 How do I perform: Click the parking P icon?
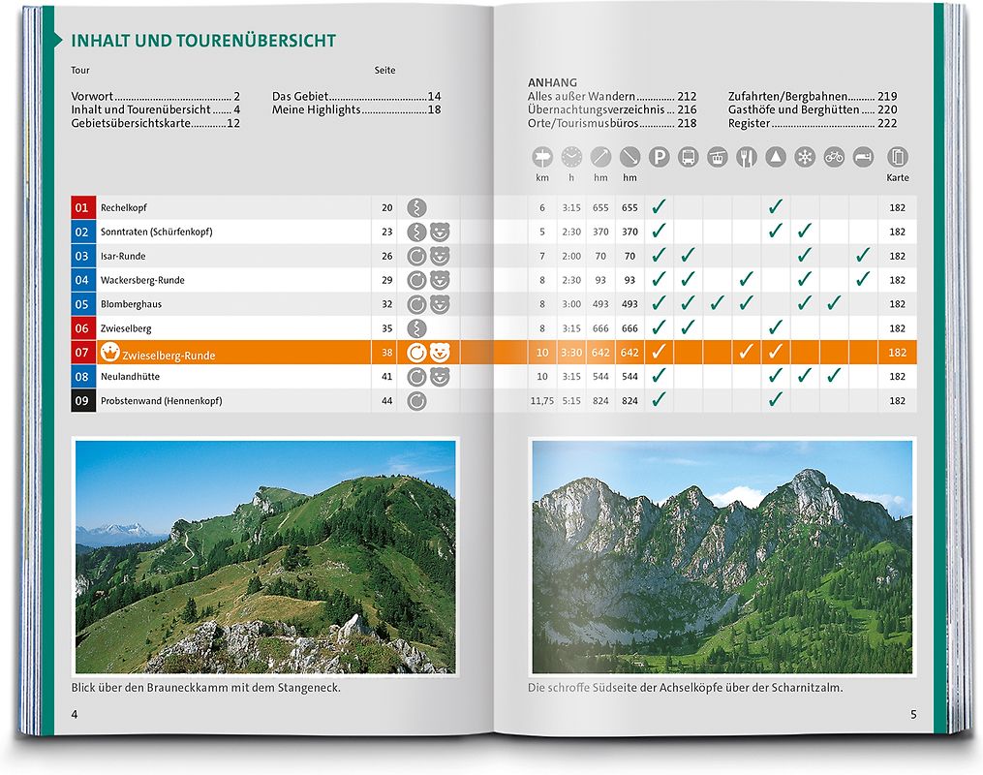point(659,157)
